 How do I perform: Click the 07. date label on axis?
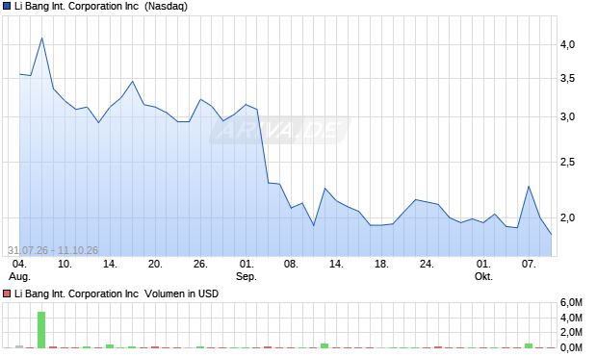(529, 264)
